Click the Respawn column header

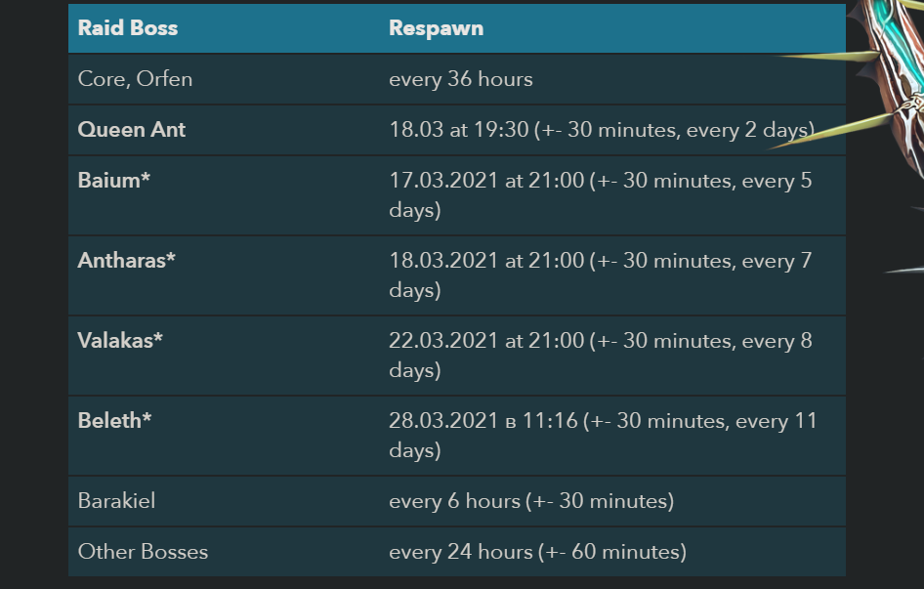tap(436, 27)
